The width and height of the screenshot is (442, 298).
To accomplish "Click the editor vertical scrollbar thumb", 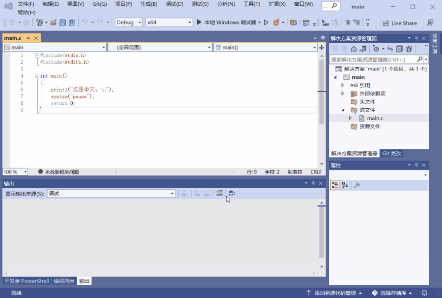I will (x=321, y=92).
